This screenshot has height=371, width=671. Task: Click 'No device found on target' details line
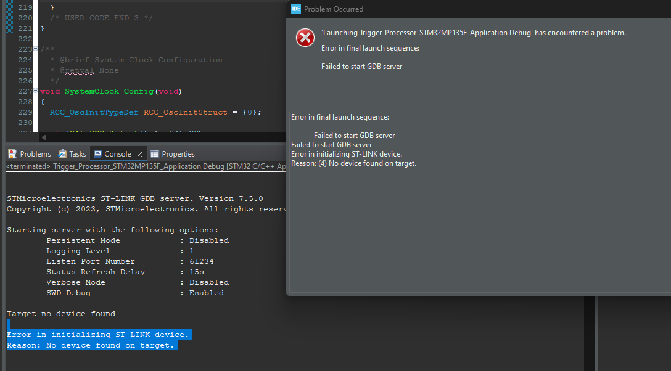(x=353, y=163)
